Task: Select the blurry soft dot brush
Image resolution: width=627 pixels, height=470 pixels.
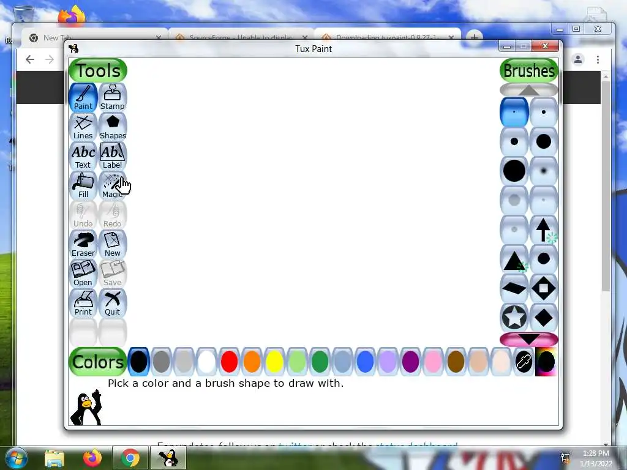Action: 544,171
